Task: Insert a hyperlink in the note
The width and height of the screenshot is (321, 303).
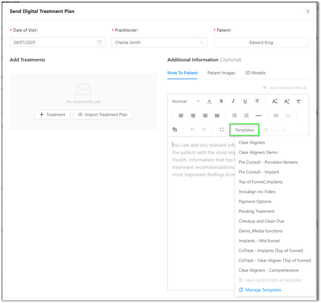Action: [276, 116]
